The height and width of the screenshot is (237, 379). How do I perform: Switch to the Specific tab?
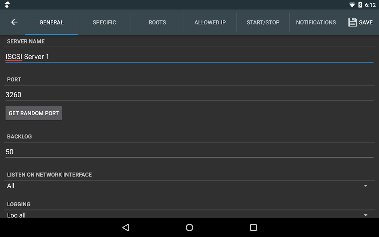pos(105,22)
